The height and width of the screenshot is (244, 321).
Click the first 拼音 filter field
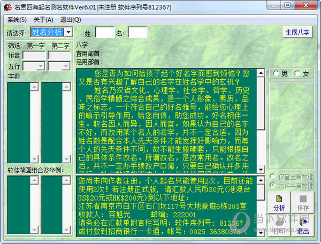34,55
